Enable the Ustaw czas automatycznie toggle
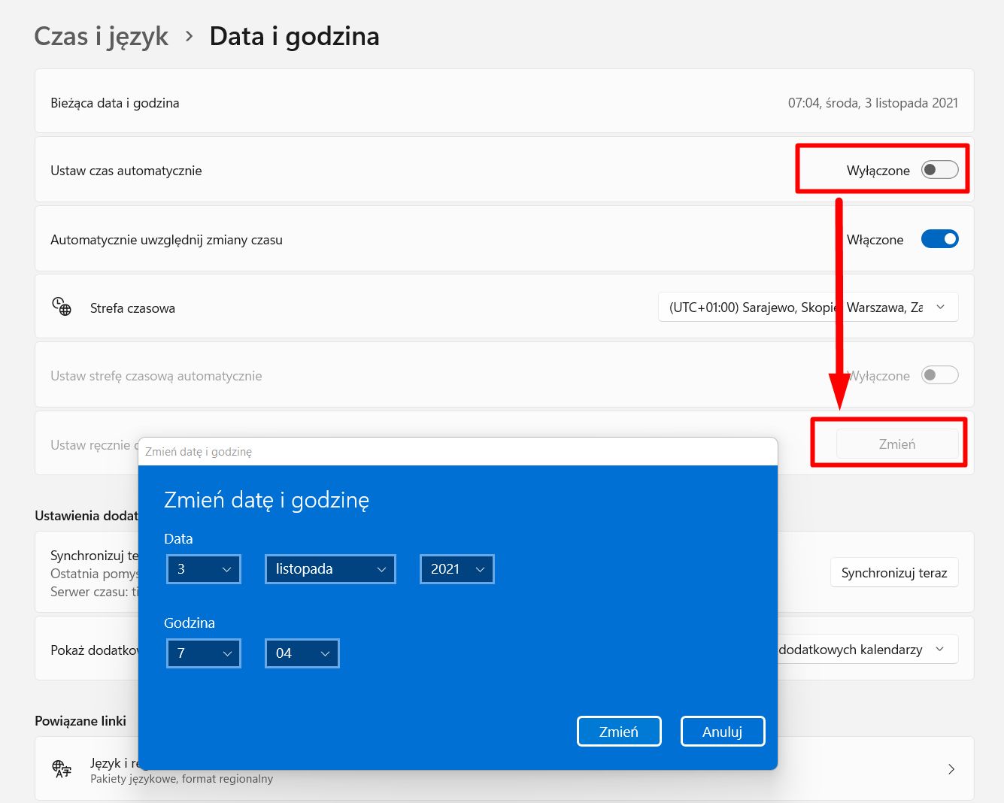 click(939, 170)
